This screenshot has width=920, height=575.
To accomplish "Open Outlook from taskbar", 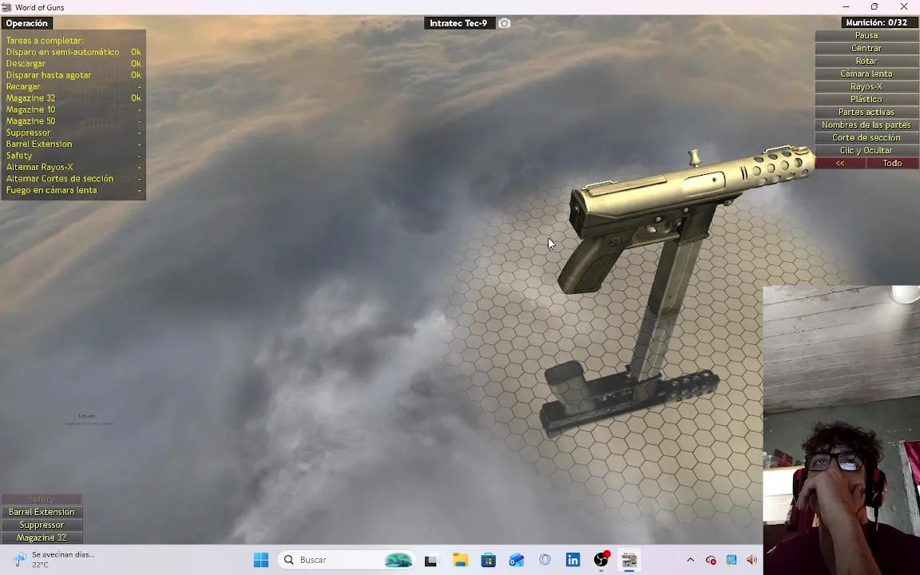I will tap(517, 560).
